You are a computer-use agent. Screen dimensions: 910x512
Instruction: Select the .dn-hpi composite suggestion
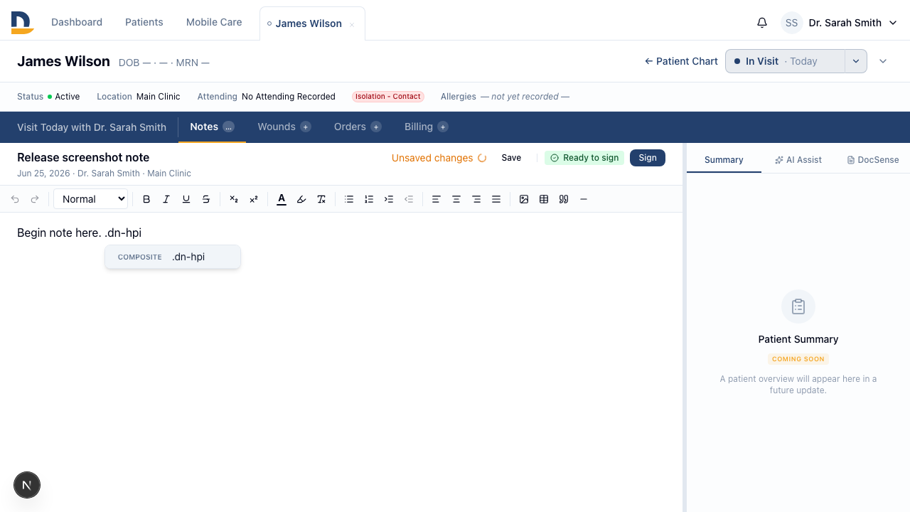coord(173,257)
